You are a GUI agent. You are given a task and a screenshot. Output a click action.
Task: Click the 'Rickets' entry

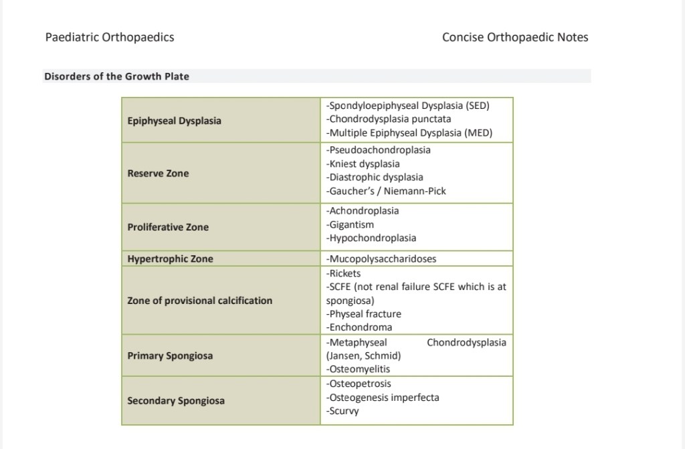tap(344, 273)
